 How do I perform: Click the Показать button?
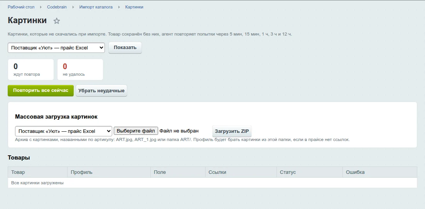(125, 48)
